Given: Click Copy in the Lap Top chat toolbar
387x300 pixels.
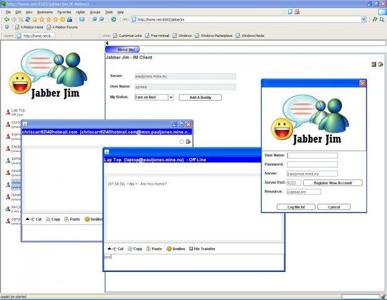Looking at the screenshot, I should [x=135, y=249].
